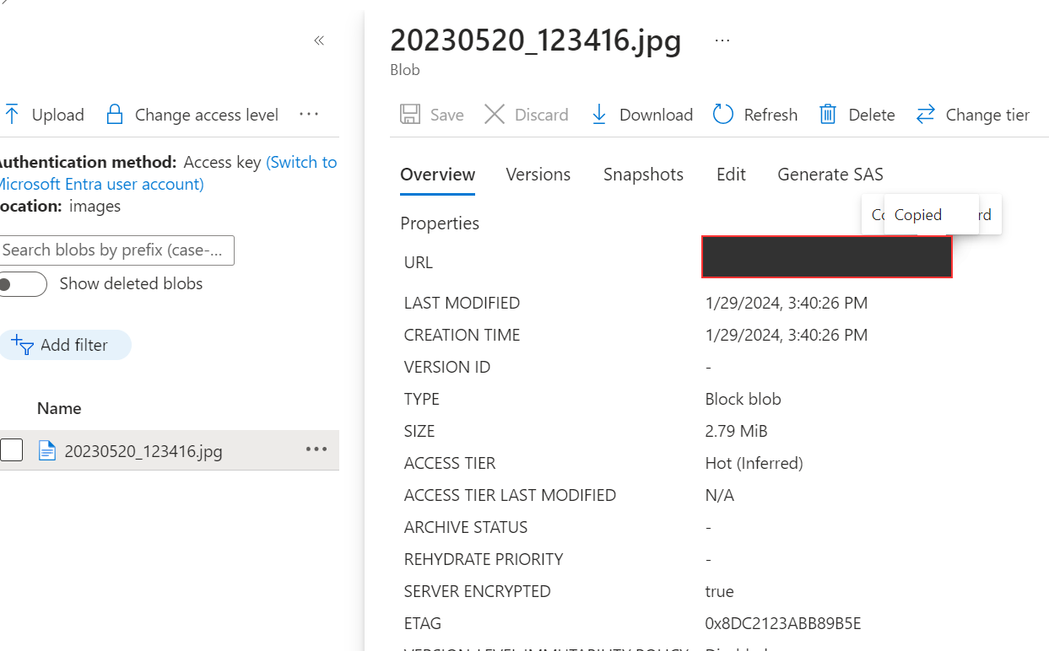The width and height of the screenshot is (1049, 651).
Task: Click the Delete button label
Action: [x=872, y=115]
